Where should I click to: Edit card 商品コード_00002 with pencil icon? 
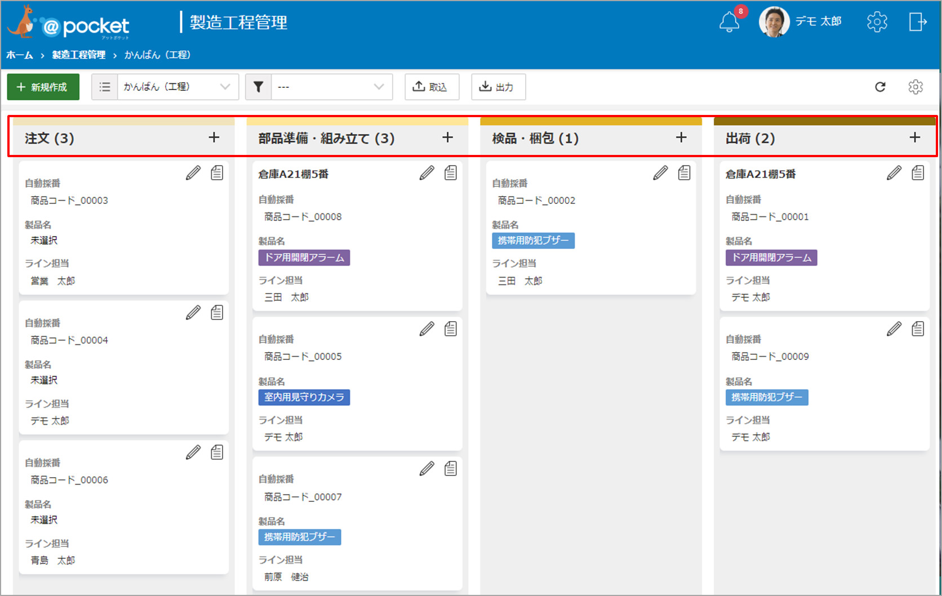[x=661, y=173]
